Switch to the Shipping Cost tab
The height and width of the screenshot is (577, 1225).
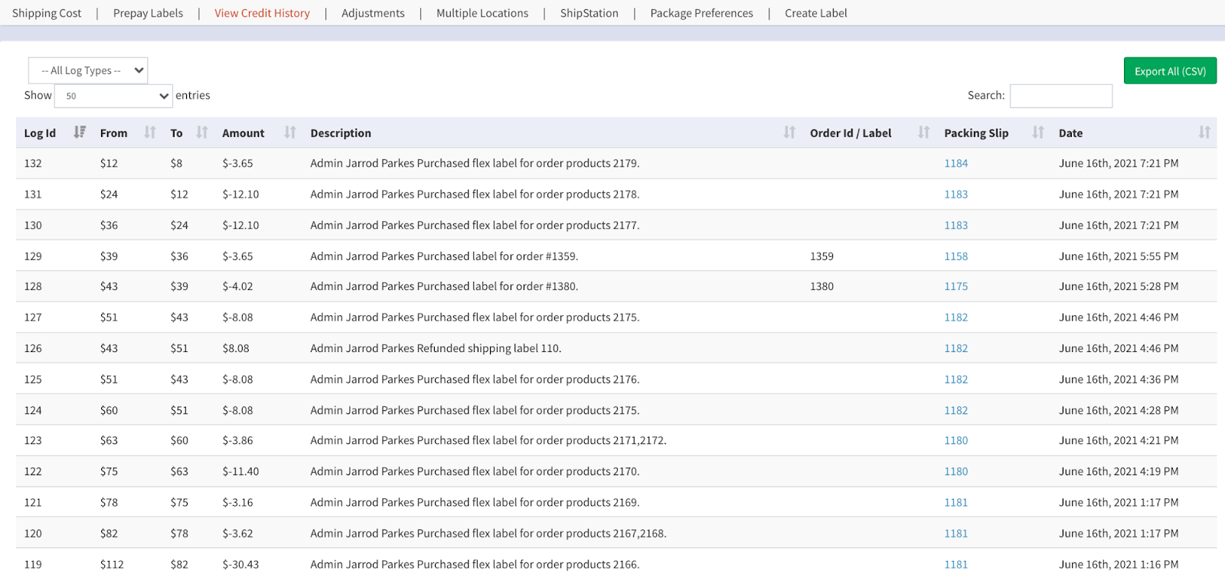(x=47, y=13)
